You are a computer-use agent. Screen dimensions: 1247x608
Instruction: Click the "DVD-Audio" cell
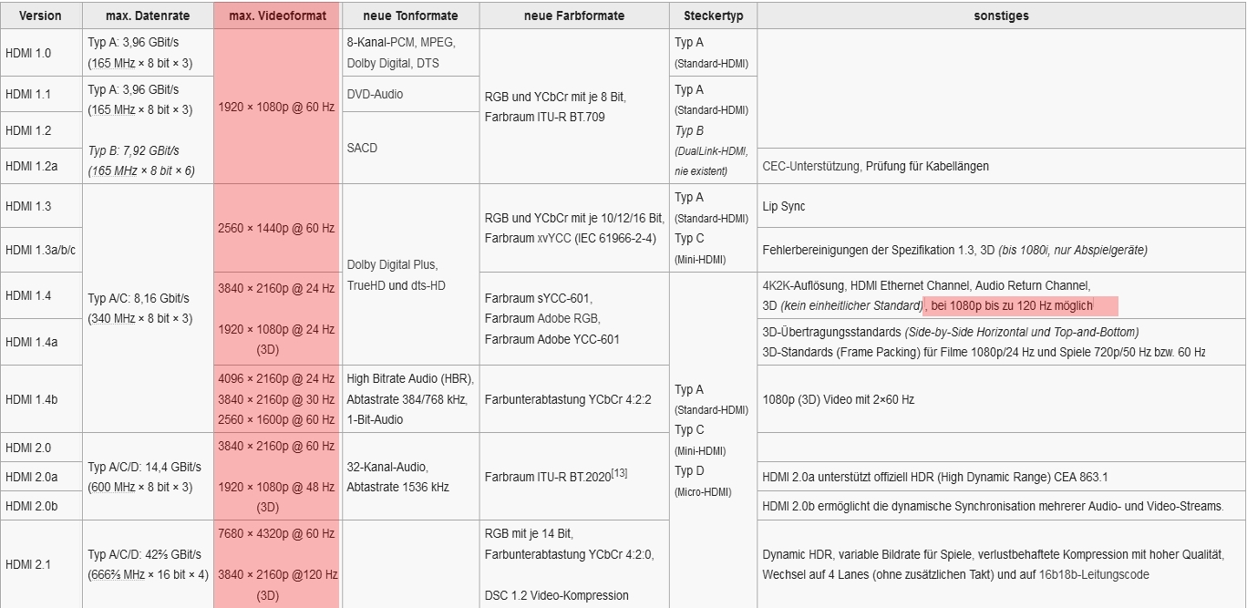[x=375, y=94]
